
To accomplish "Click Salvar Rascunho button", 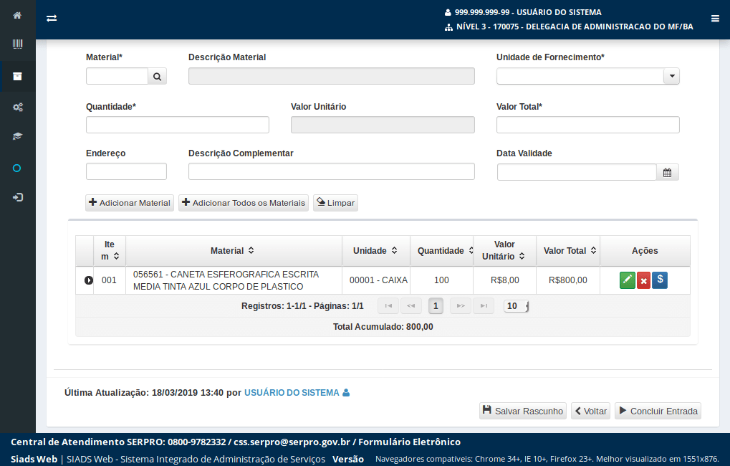I will (x=523, y=411).
